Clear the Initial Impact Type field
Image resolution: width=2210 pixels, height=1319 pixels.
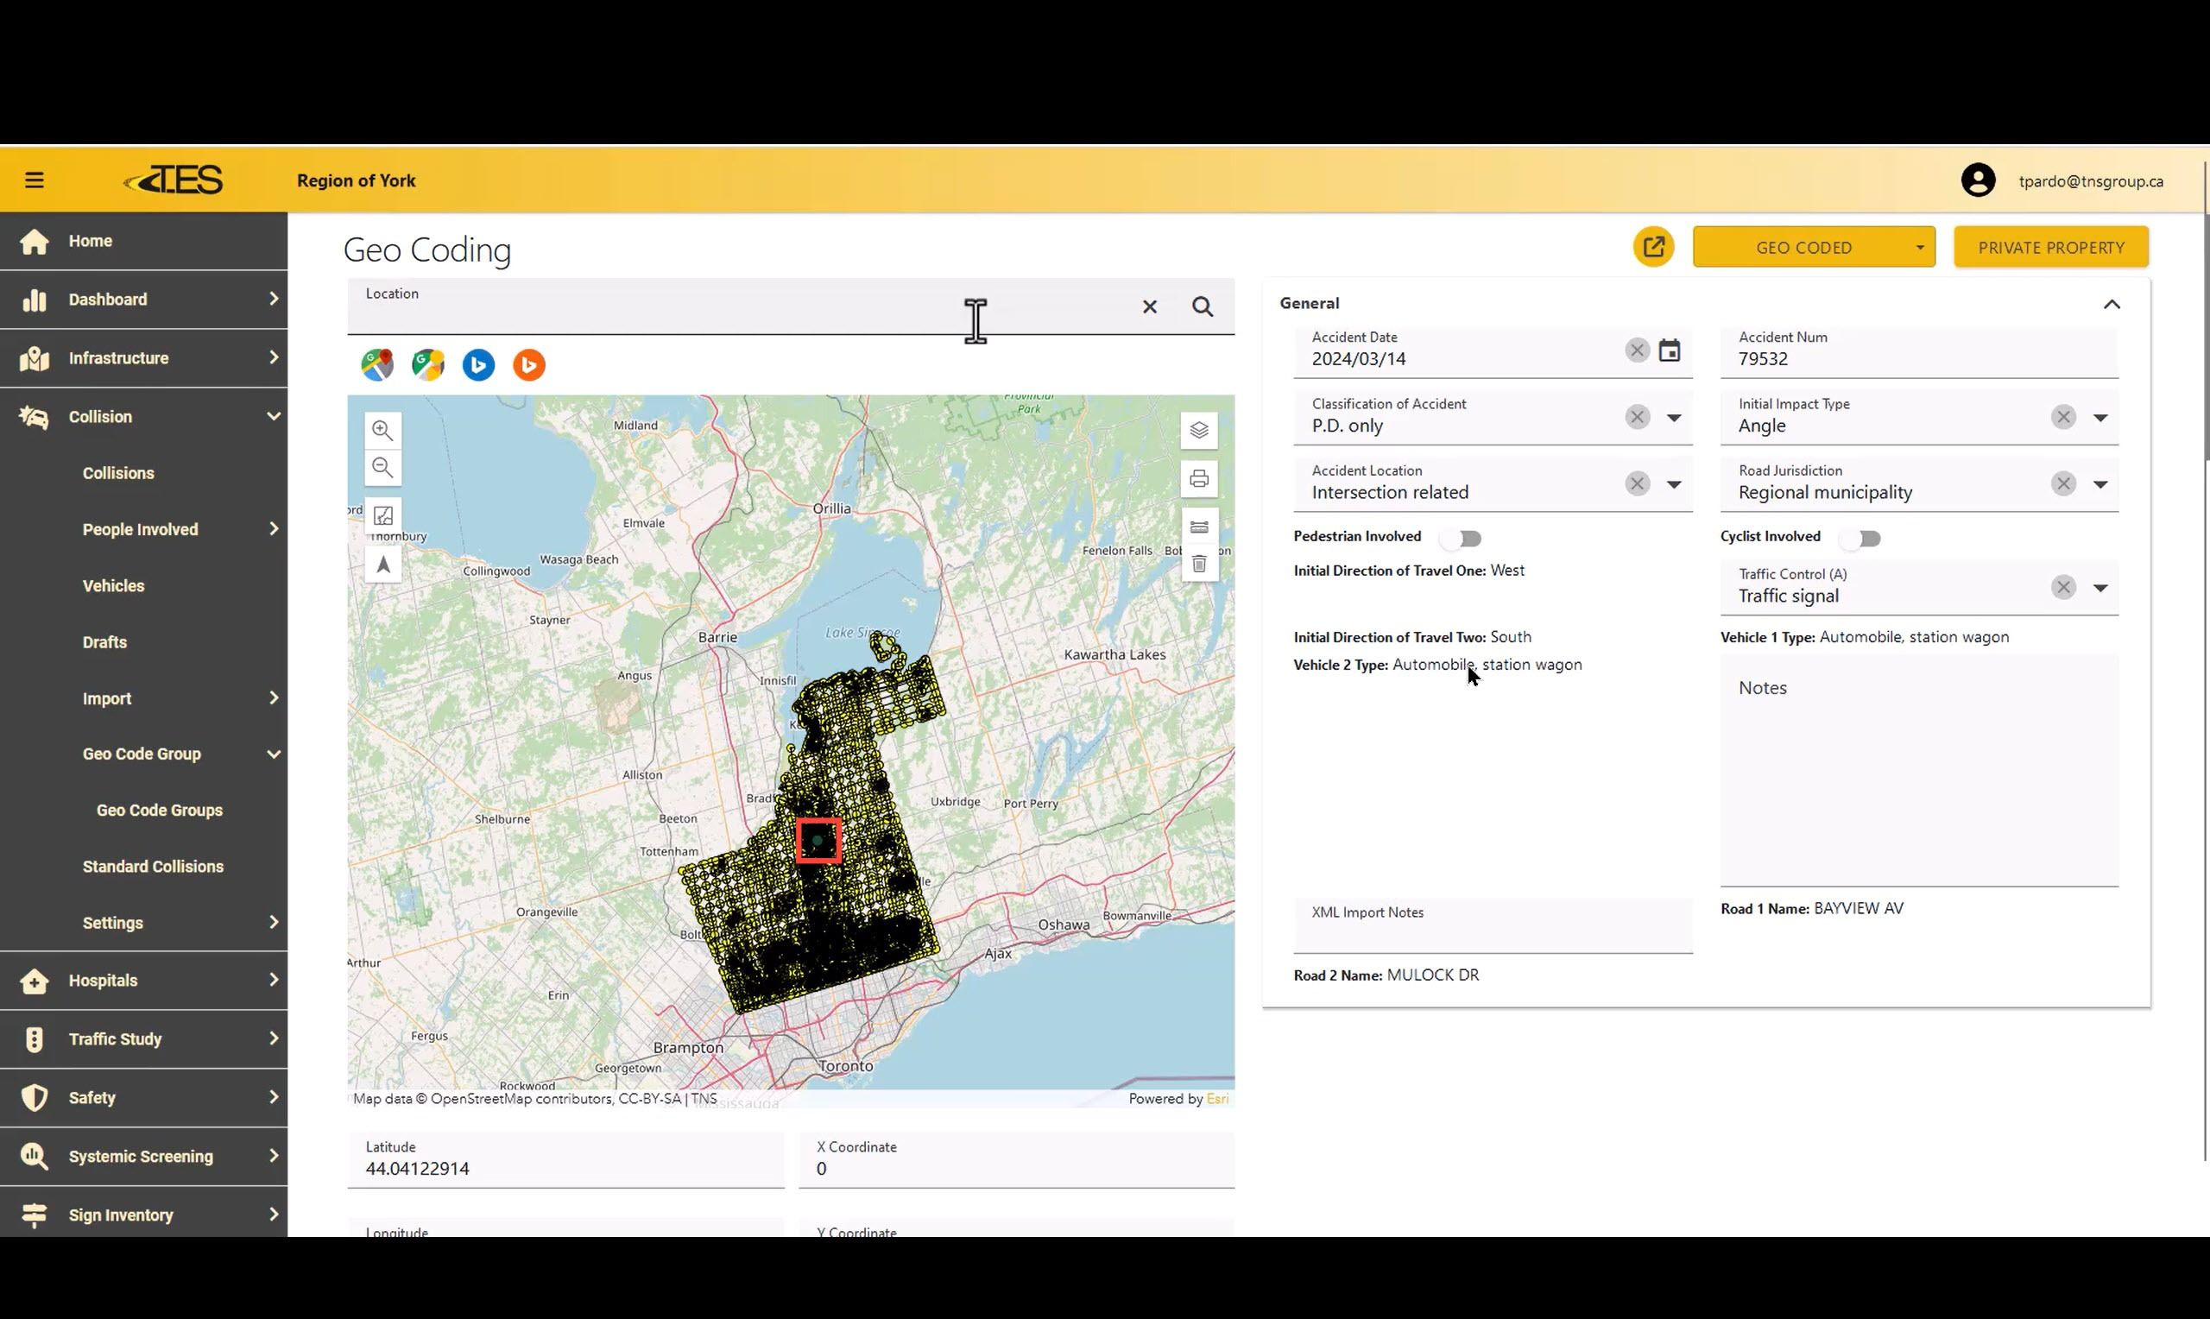pyautogui.click(x=2063, y=417)
